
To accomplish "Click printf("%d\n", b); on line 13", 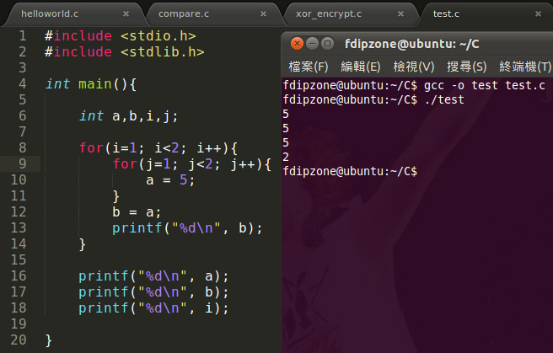I will coord(187,228).
